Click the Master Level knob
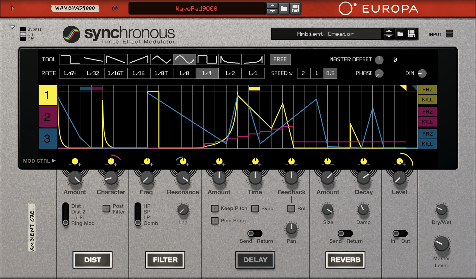 442,244
